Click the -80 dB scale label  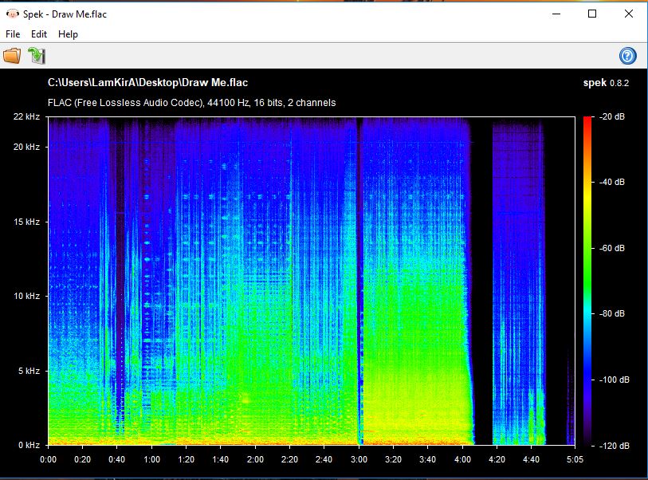click(x=612, y=313)
